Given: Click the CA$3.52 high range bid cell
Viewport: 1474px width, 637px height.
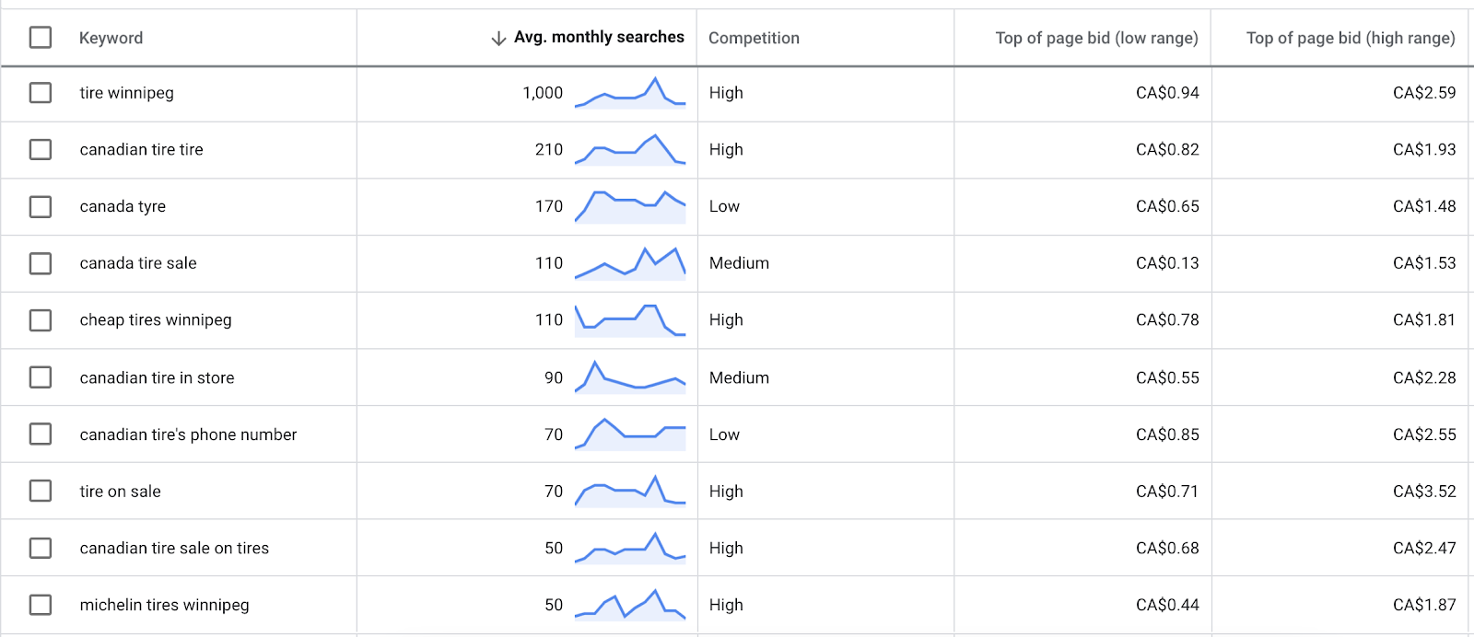Looking at the screenshot, I should (1424, 492).
